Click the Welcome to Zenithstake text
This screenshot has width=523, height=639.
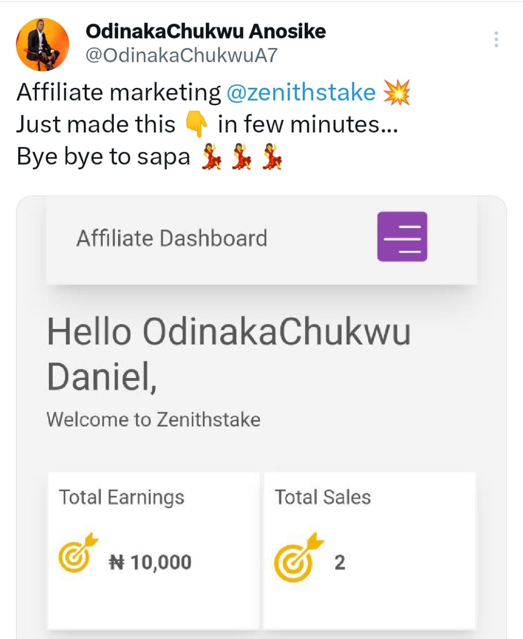(x=153, y=419)
